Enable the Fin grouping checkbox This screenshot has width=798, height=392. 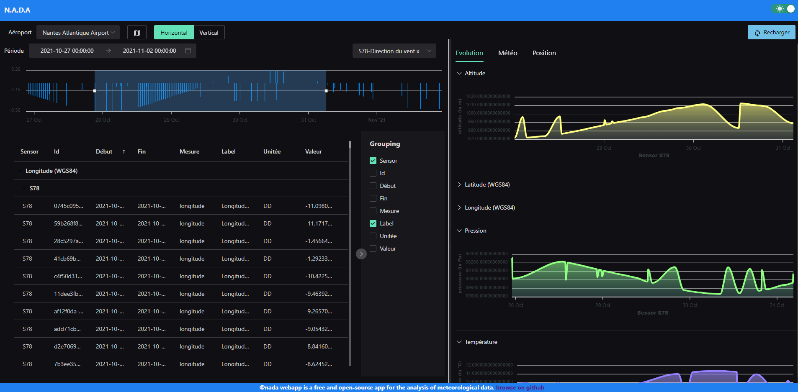click(x=373, y=198)
